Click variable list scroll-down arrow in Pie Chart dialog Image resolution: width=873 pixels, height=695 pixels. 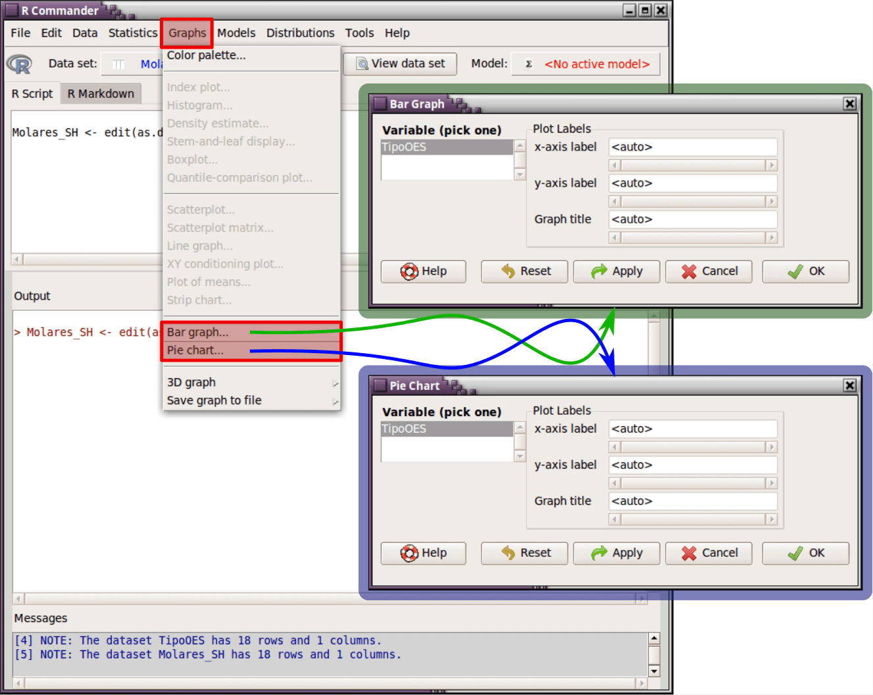520,456
